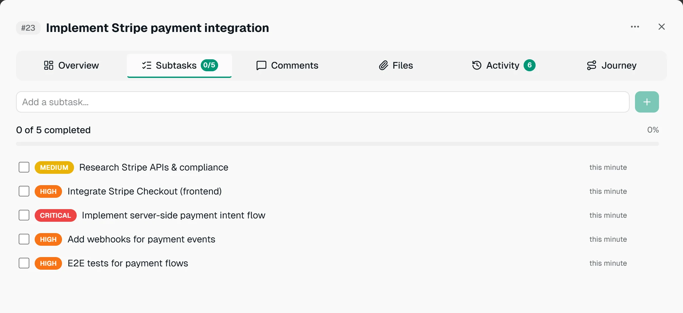Click the Integrate Stripe Checkout (frontend) text
The image size is (683, 313).
click(144, 191)
